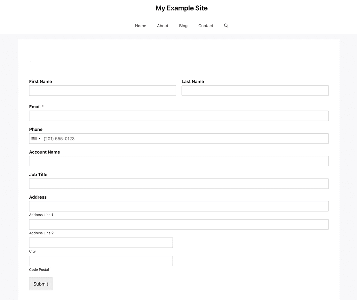This screenshot has height=300, width=357.
Task: Open the search icon in the navigation
Action: 226,26
